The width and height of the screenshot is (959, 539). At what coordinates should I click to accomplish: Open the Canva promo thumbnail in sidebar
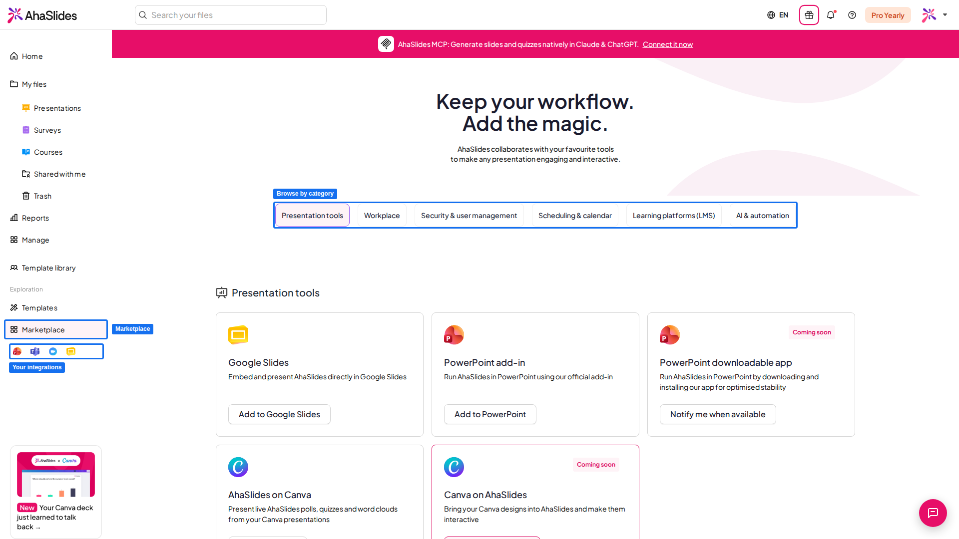(56, 474)
